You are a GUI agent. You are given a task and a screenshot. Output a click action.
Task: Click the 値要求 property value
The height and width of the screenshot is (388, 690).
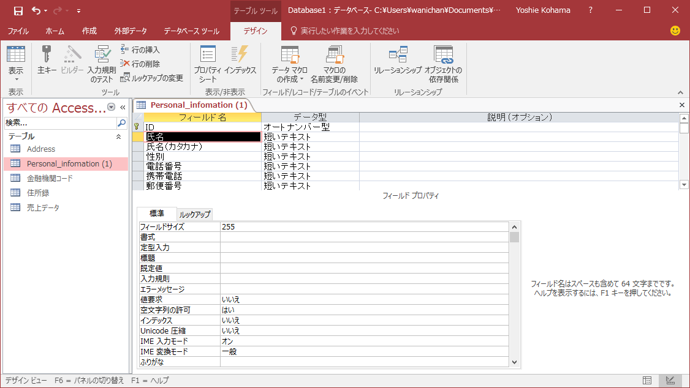point(365,300)
